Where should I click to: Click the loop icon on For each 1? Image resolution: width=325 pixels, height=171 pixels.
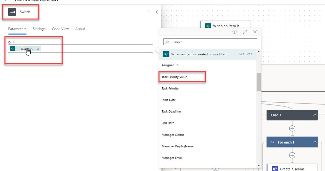click(272, 142)
